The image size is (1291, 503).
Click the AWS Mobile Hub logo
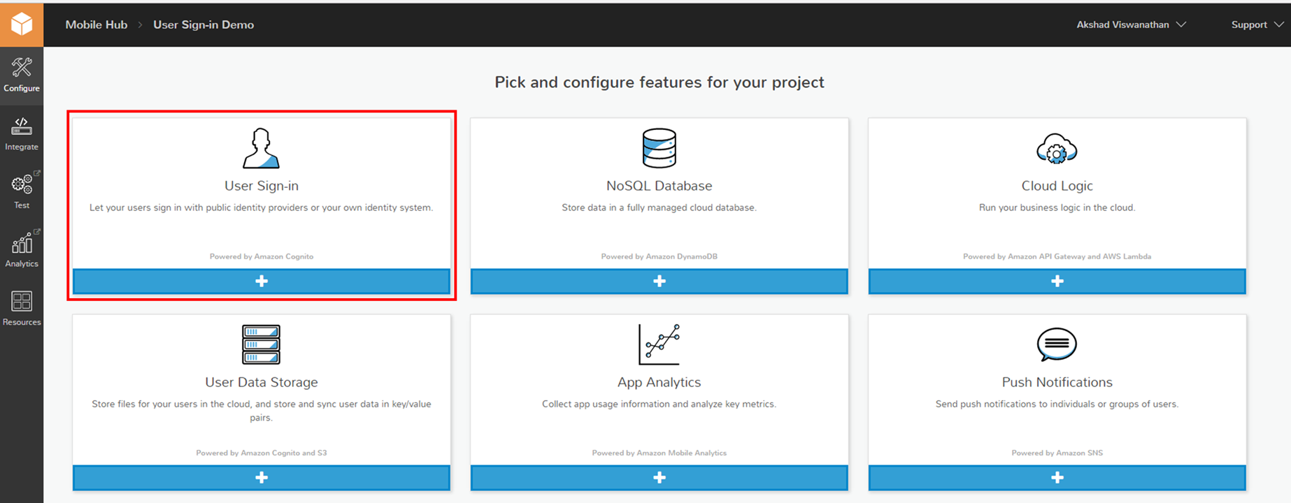(22, 24)
